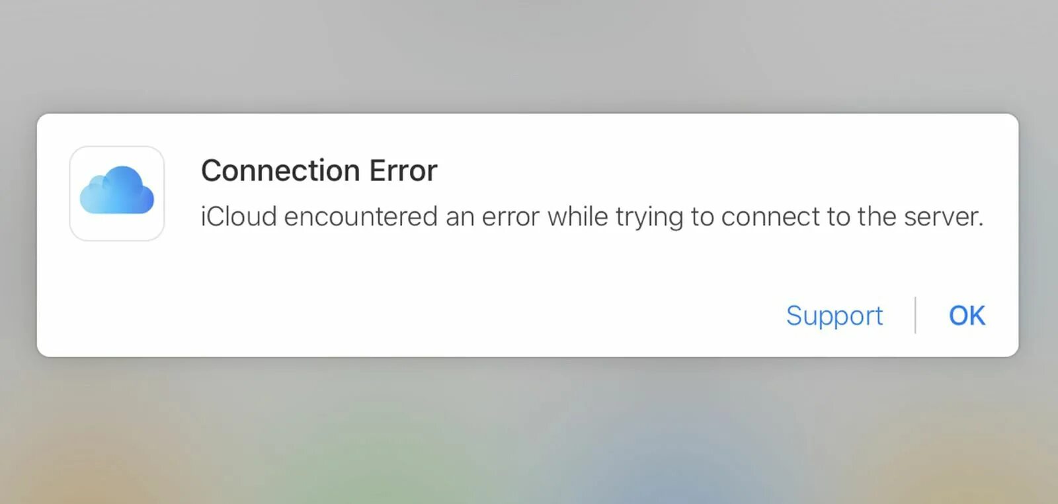Viewport: 1058px width, 504px height.
Task: Open the Support link
Action: click(x=834, y=316)
